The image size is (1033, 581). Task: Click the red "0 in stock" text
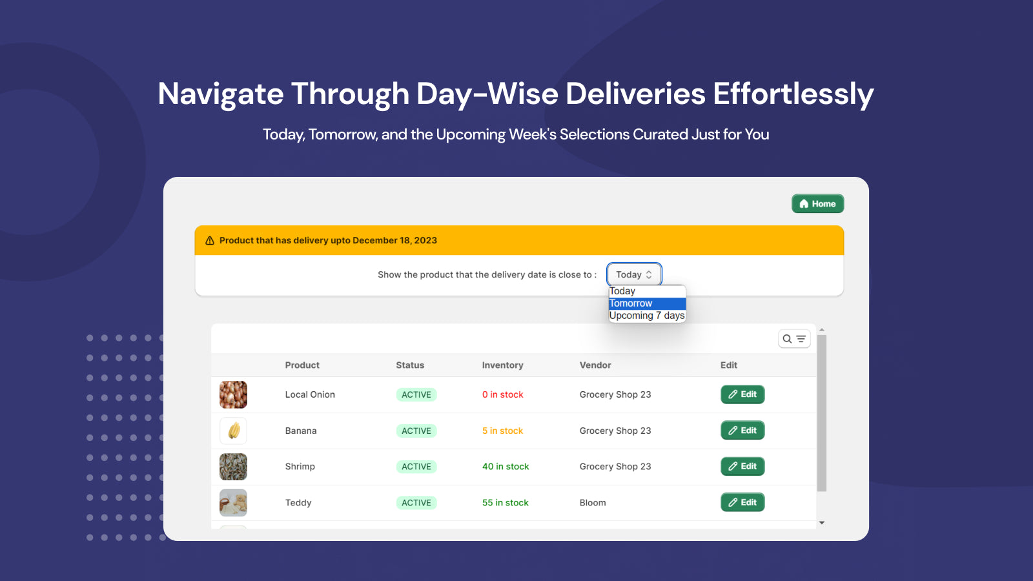coord(502,394)
